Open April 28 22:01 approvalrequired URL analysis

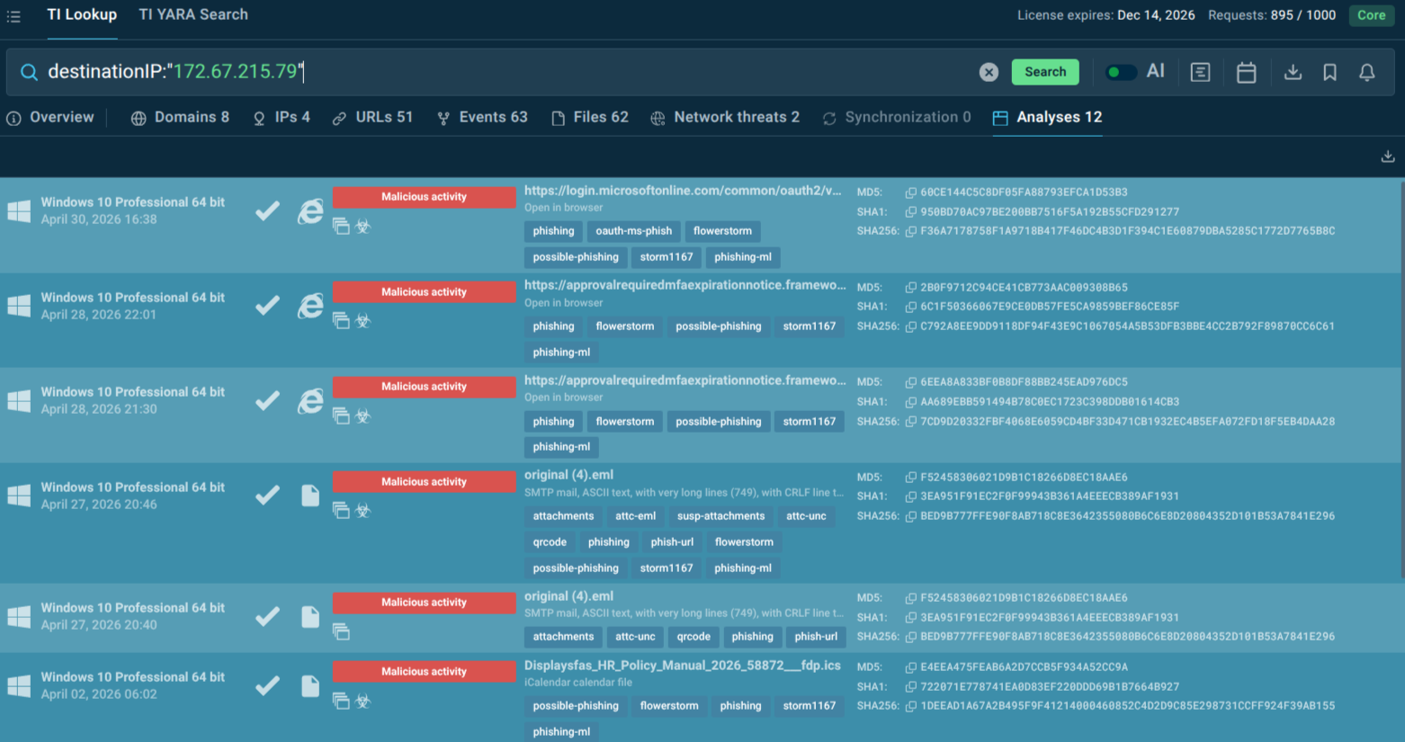point(685,285)
